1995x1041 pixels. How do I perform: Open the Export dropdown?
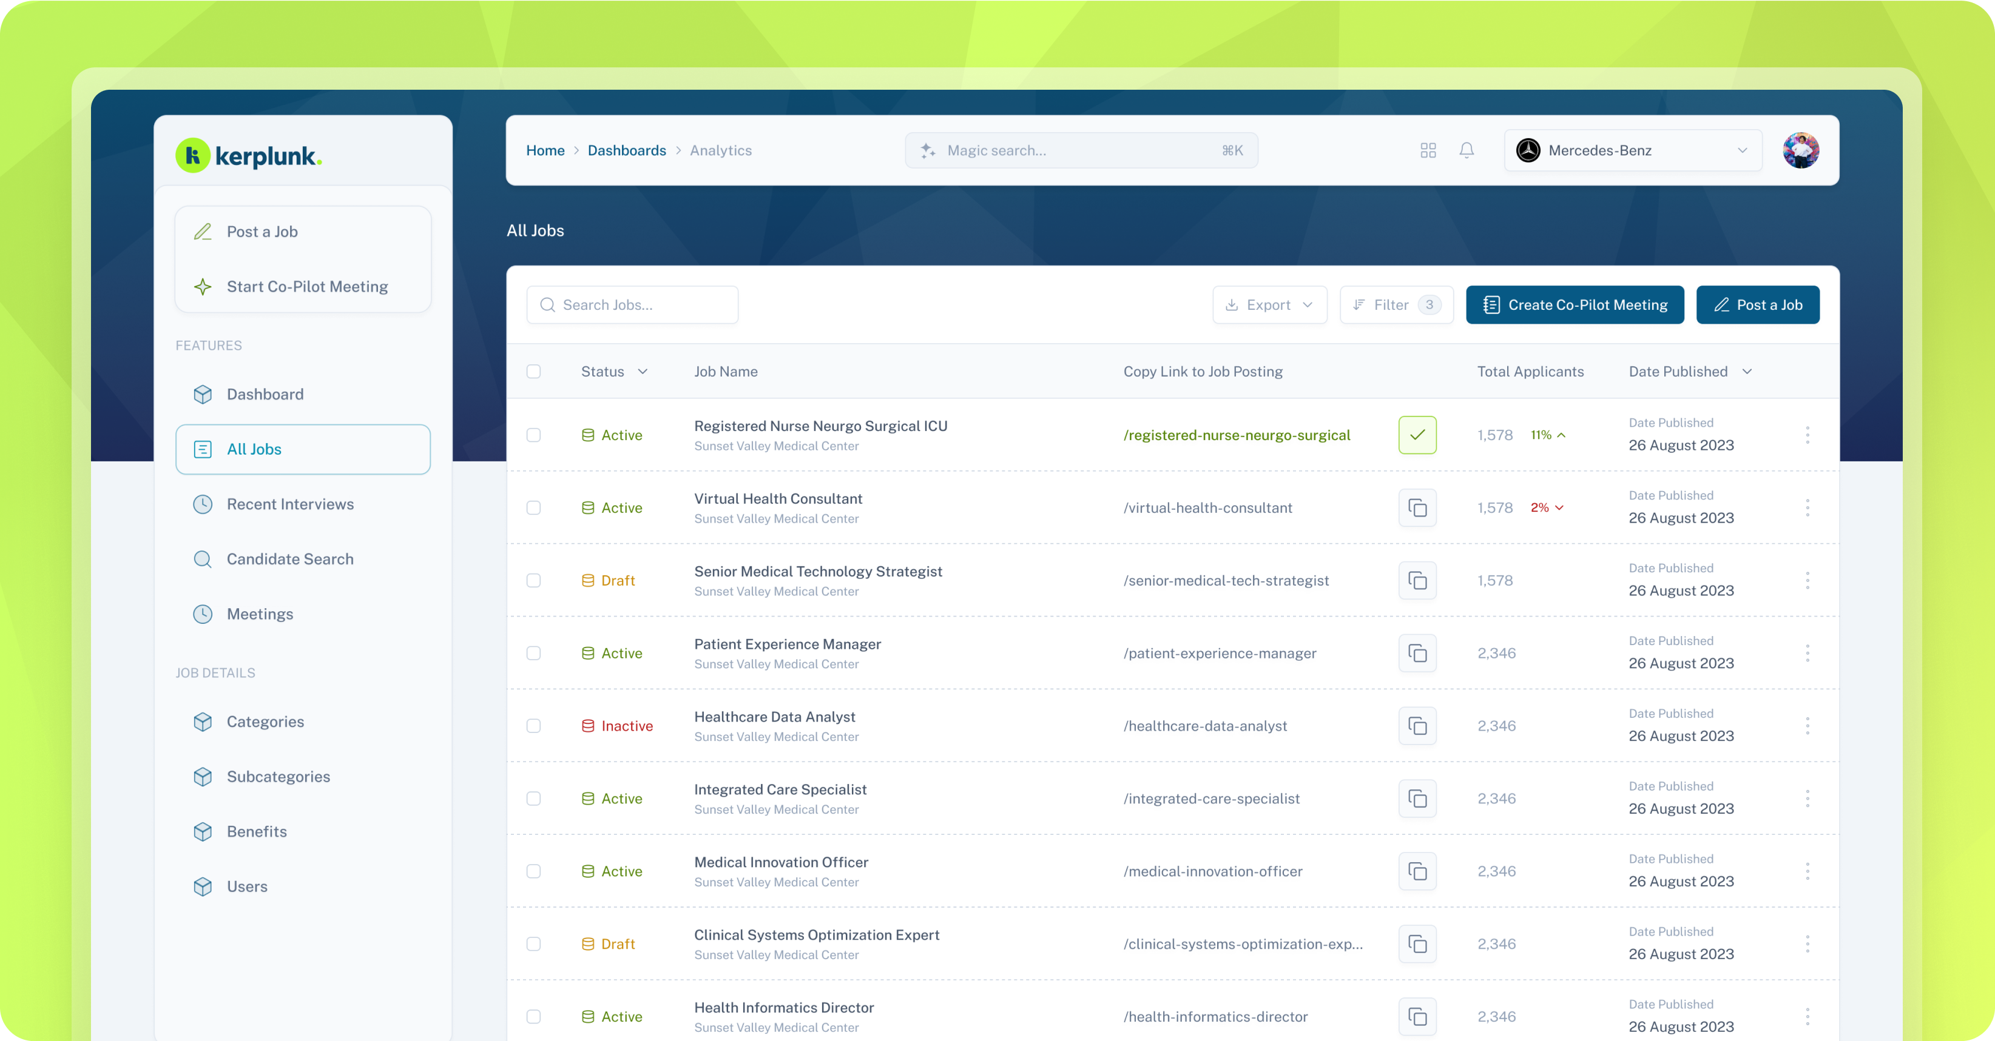click(1269, 305)
